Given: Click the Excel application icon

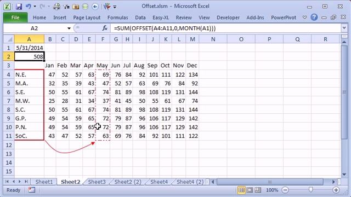Looking at the screenshot, I should pyautogui.click(x=7, y=7).
